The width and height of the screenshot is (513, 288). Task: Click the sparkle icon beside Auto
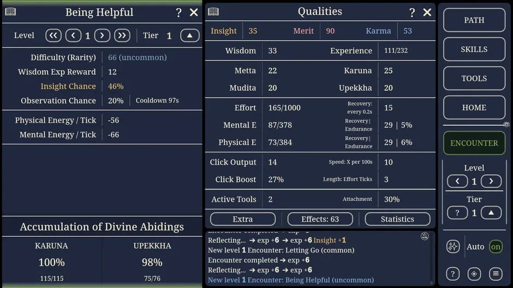click(x=453, y=247)
